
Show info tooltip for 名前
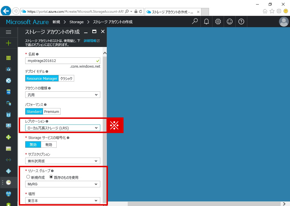(37, 54)
